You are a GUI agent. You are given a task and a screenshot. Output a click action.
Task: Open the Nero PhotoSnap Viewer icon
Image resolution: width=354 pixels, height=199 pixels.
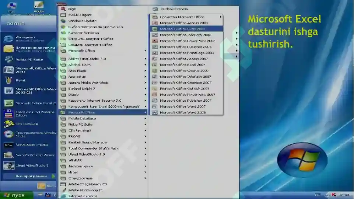(x=8, y=155)
